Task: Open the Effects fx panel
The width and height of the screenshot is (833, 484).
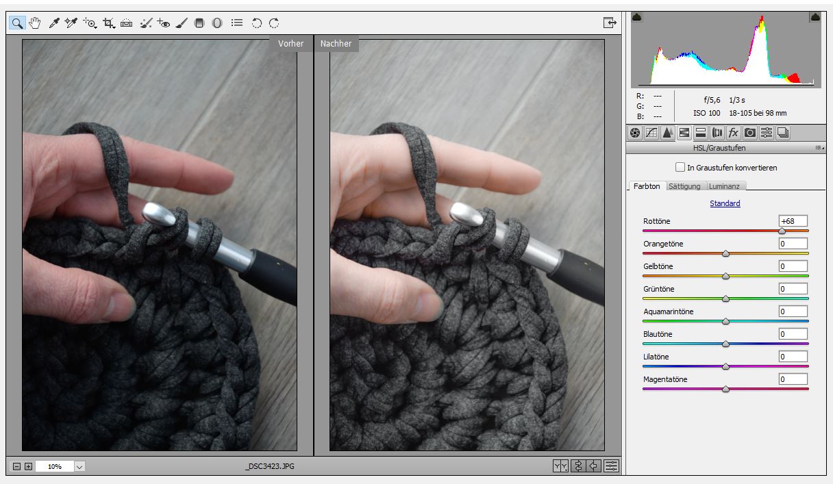Action: point(734,133)
